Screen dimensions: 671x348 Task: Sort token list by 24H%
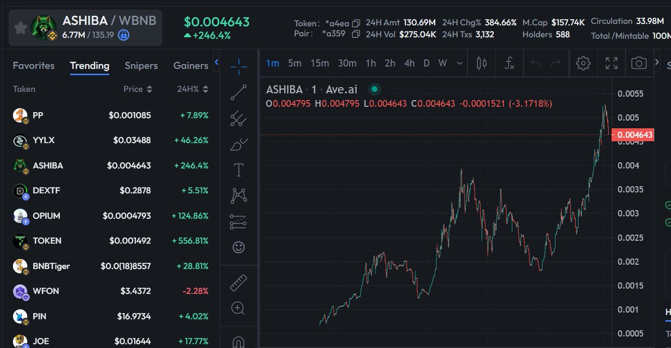pos(192,89)
